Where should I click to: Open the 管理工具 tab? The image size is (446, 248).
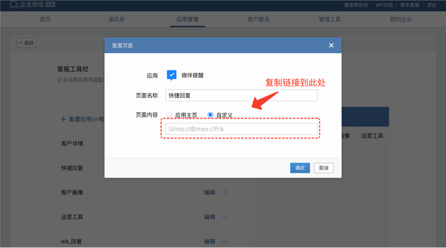(329, 19)
